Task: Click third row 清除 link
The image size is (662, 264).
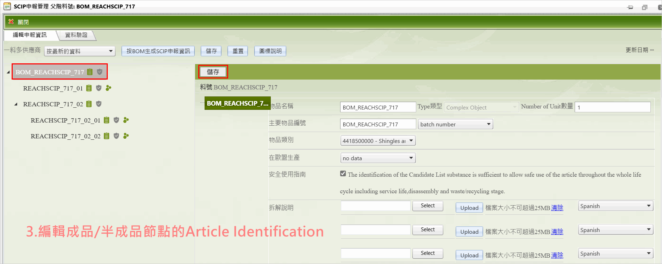Action: (x=557, y=255)
